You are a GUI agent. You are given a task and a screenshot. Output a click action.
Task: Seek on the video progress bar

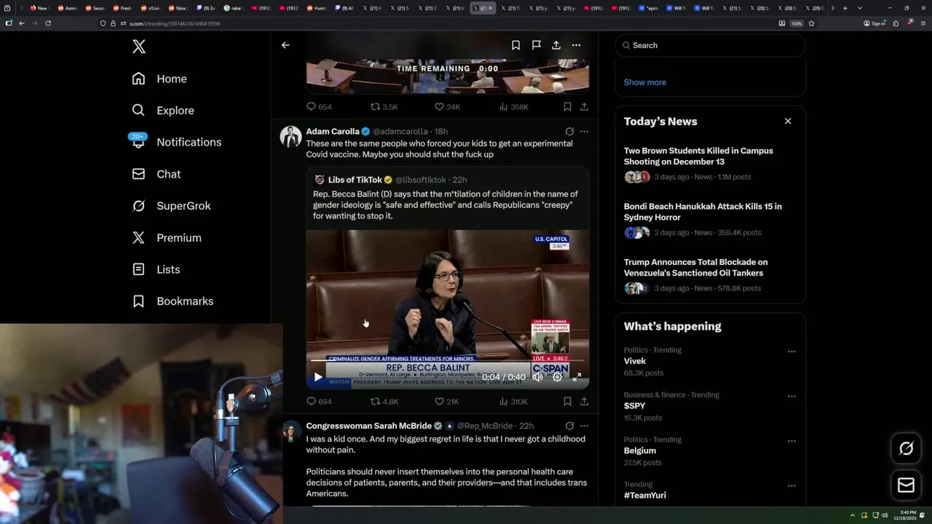point(447,361)
